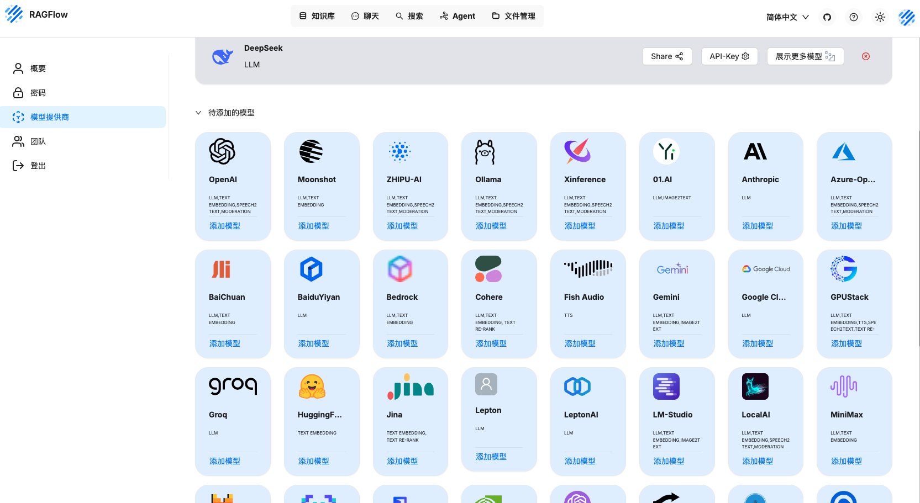Click 添加模型 under Jina
This screenshot has width=920, height=503.
point(402,461)
